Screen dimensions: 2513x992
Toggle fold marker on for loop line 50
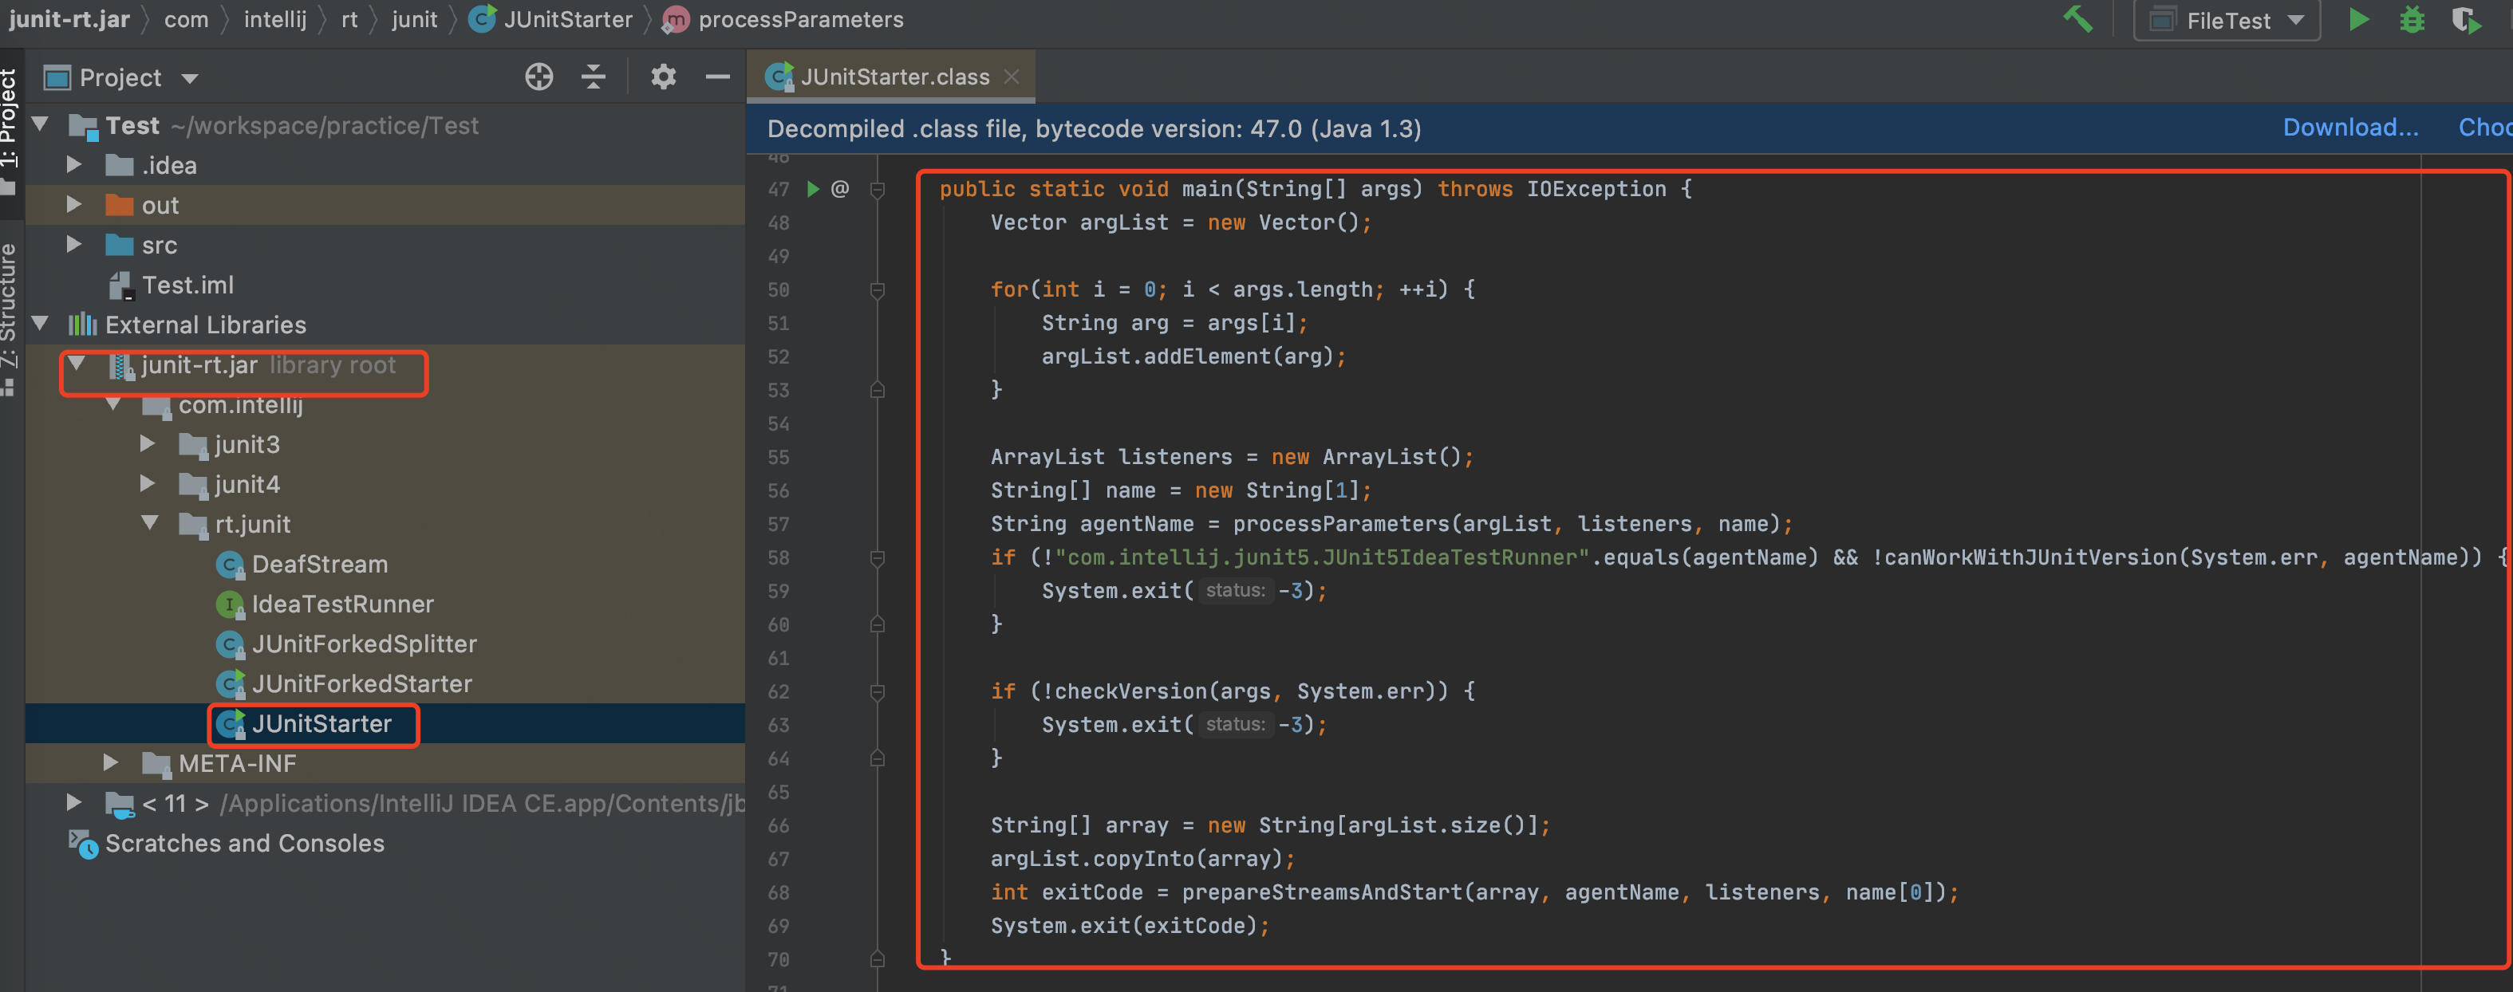(x=877, y=289)
